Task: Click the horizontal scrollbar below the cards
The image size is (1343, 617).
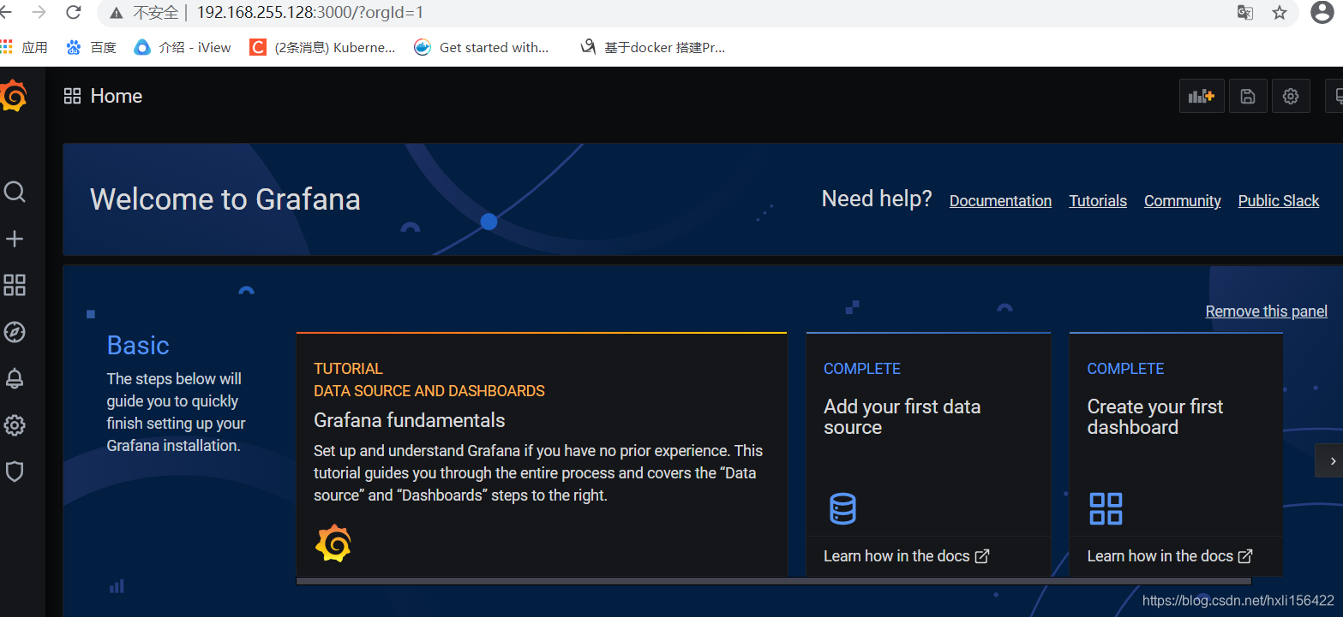Action: point(773,581)
